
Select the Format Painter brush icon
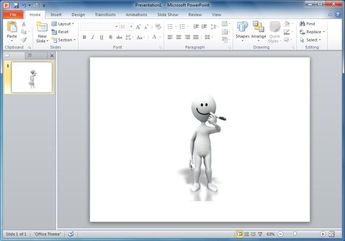(x=24, y=40)
